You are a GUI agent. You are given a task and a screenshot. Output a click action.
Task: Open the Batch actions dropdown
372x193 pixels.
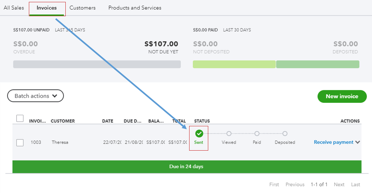click(x=36, y=96)
